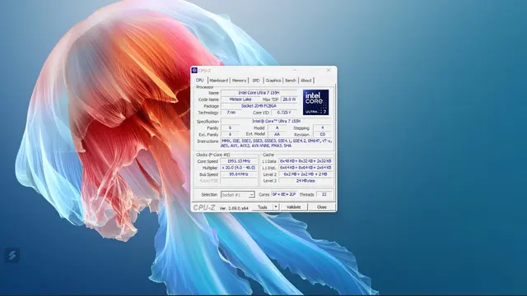Switch to the Bench tab
527x296 pixels.
tap(291, 81)
